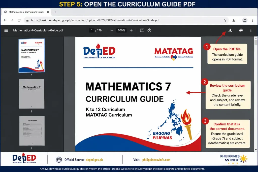View site security lock info

point(27,20)
